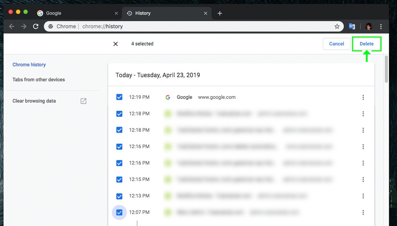This screenshot has height=226, width=397.
Task: Open external link icon beside Clear browsing data
Action: (83, 101)
